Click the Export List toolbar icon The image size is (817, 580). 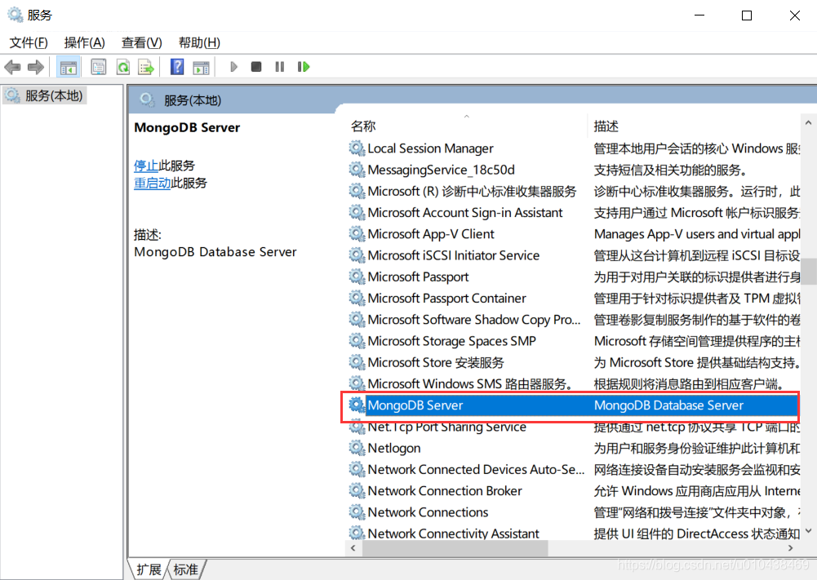(146, 67)
